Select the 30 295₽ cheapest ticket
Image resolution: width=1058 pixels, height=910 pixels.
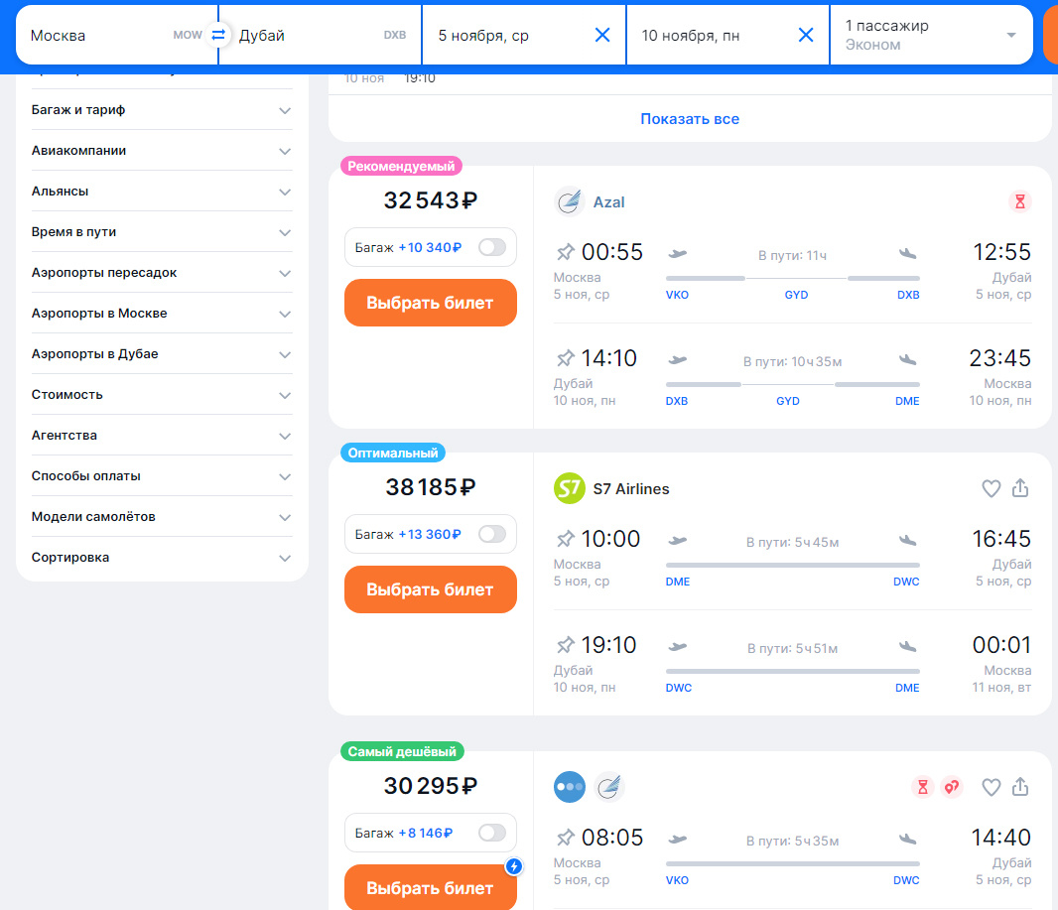[x=431, y=888]
